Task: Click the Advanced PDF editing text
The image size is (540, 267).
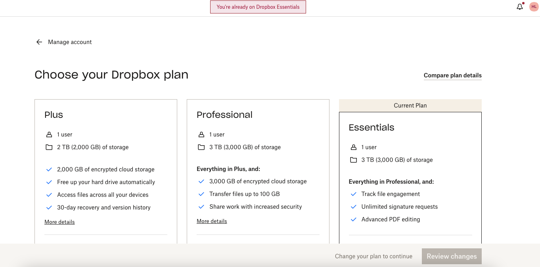Action: click(x=391, y=219)
